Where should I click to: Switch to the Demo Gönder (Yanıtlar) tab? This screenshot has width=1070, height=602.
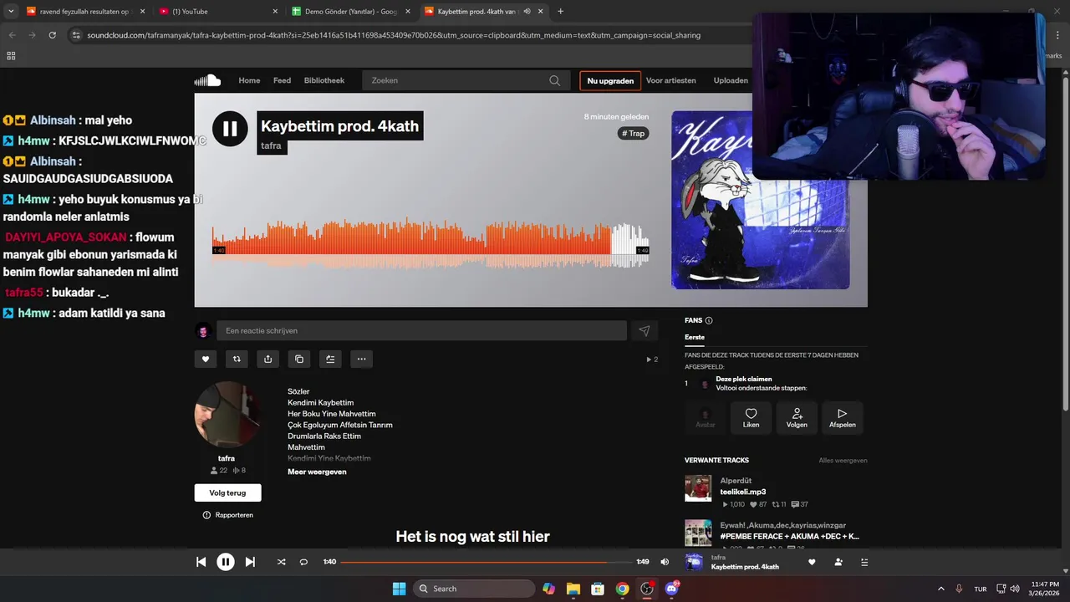pyautogui.click(x=351, y=11)
